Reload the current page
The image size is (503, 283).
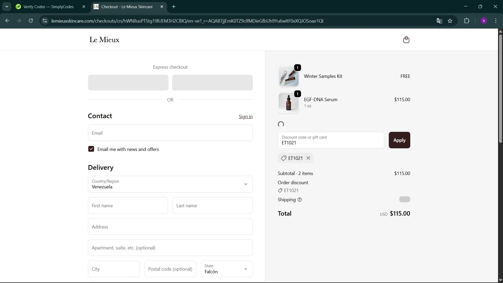click(x=31, y=21)
